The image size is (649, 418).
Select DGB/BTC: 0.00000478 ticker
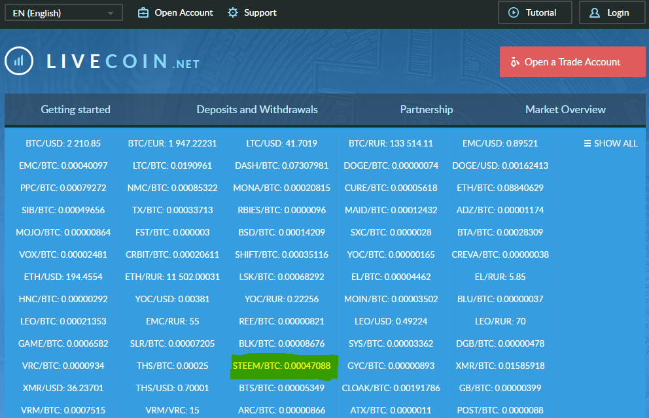click(x=500, y=344)
